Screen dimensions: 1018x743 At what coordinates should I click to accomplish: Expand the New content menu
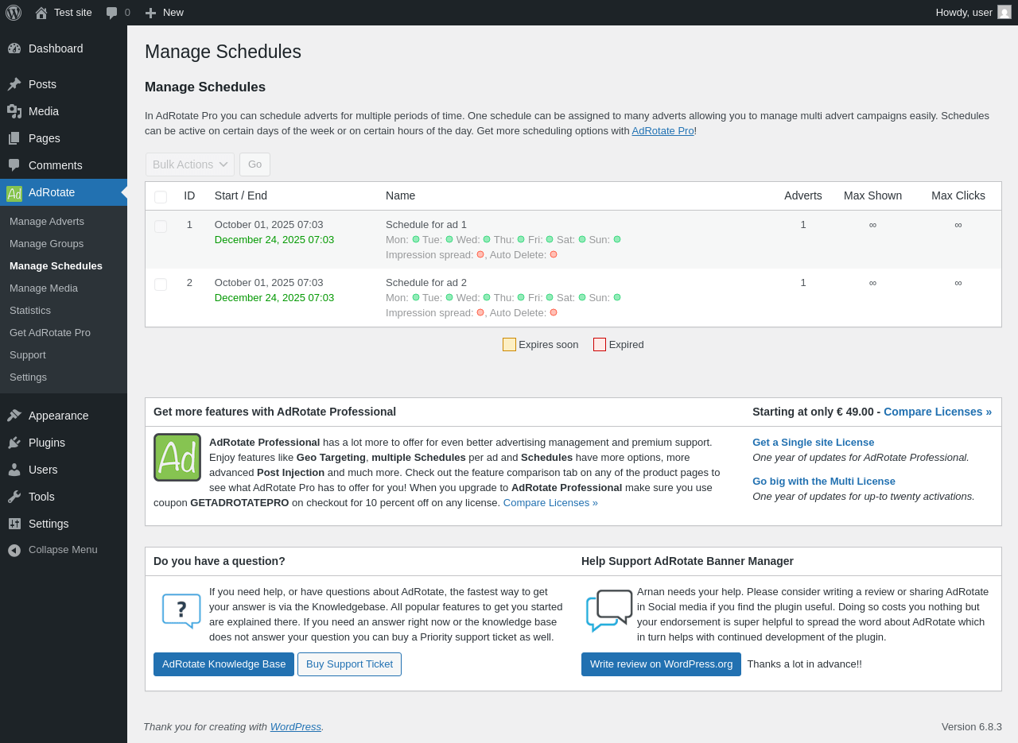[x=165, y=13]
